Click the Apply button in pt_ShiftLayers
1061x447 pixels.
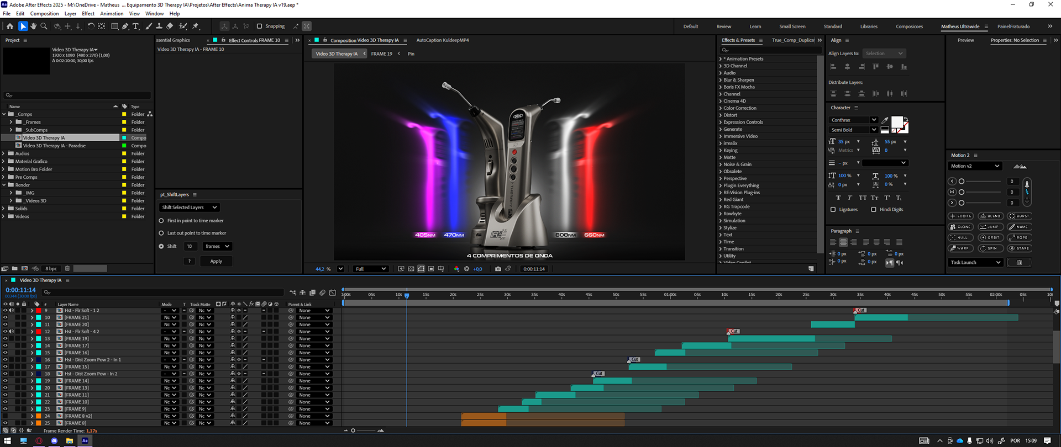pyautogui.click(x=216, y=261)
